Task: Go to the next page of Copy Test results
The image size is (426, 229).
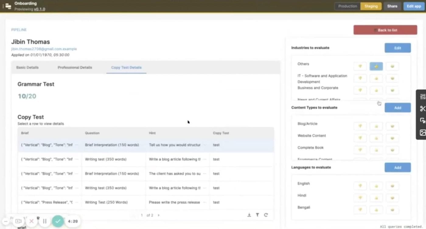Action: click(158, 215)
